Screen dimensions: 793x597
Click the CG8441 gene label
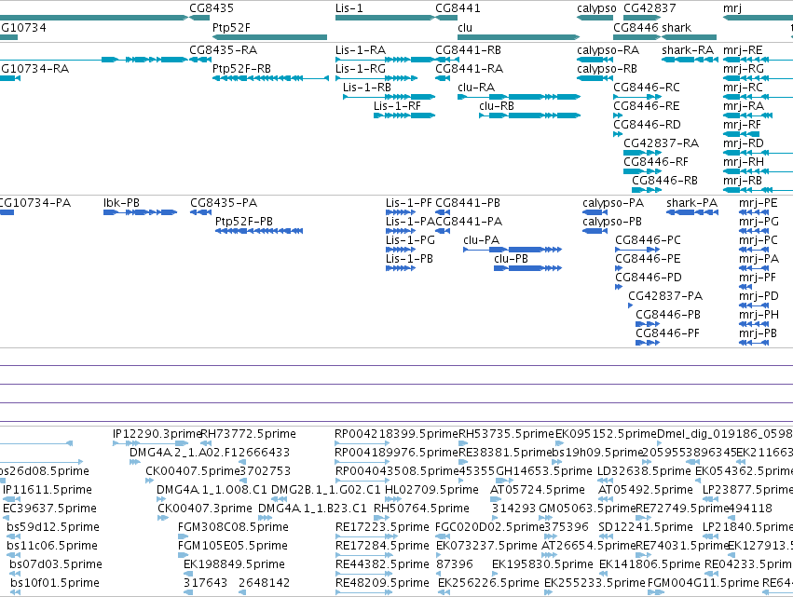[x=458, y=8]
